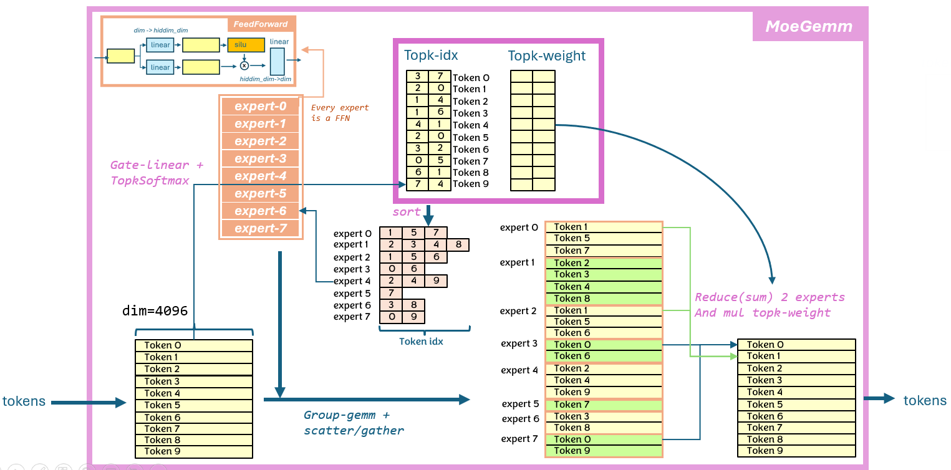This screenshot has width=951, height=470.
Task: Click the multiply circle node in FeedForward
Action: click(x=244, y=65)
